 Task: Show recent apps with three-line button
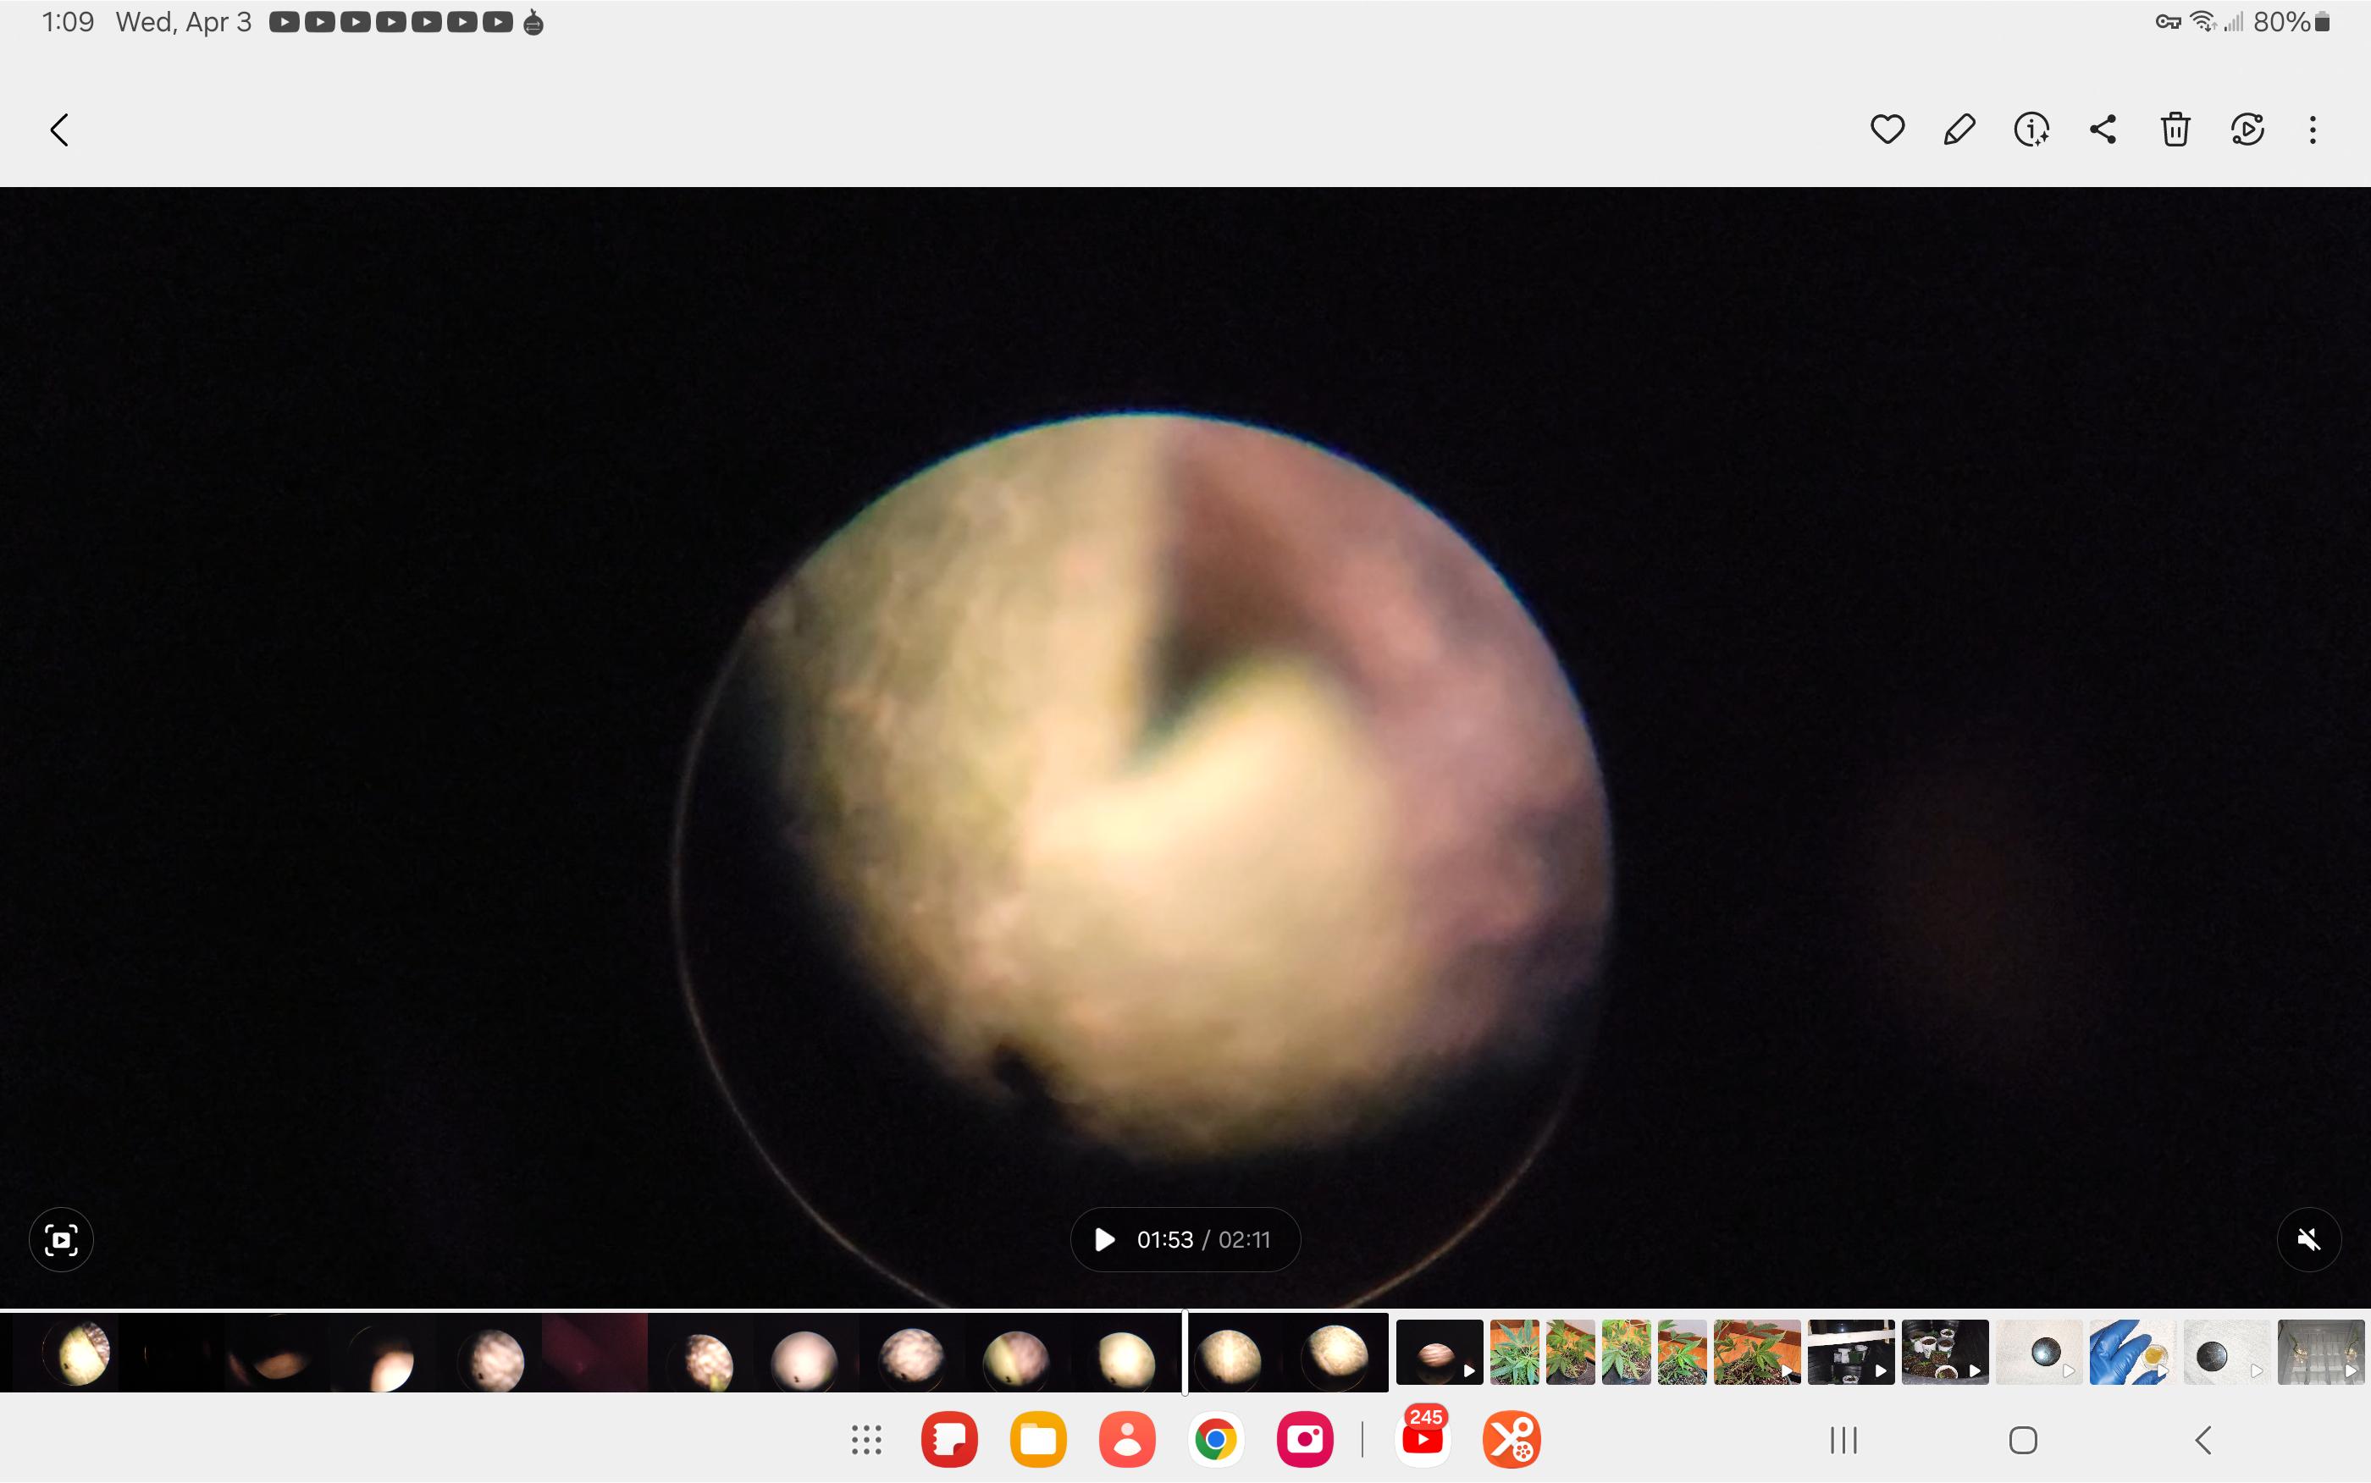click(x=1843, y=1440)
